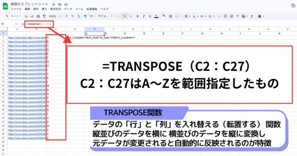Open the ebay link in row 3
297x156 pixels.
click(27, 41)
